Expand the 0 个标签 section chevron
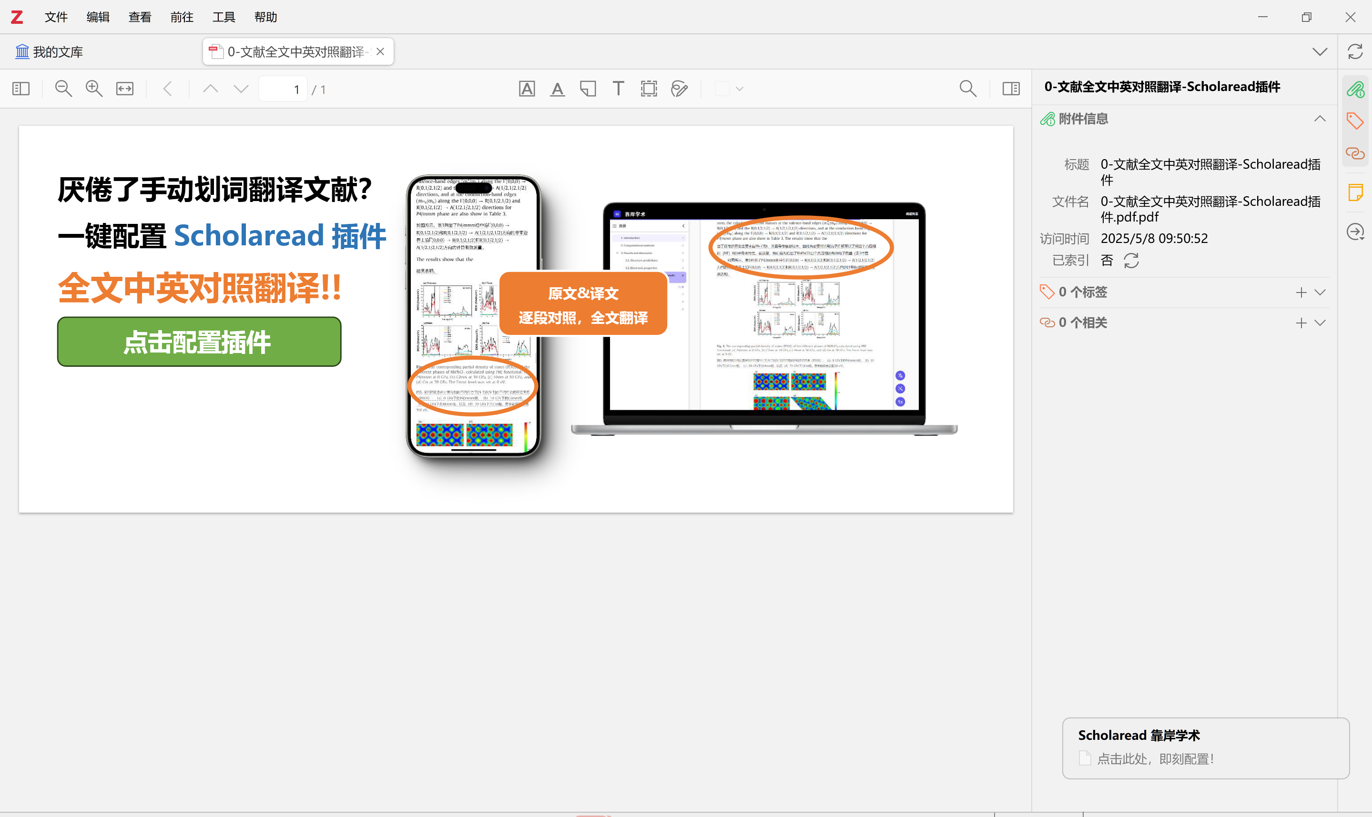 point(1320,293)
